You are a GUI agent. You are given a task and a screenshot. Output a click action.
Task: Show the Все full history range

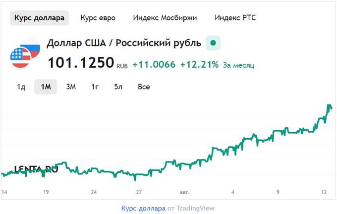click(144, 87)
